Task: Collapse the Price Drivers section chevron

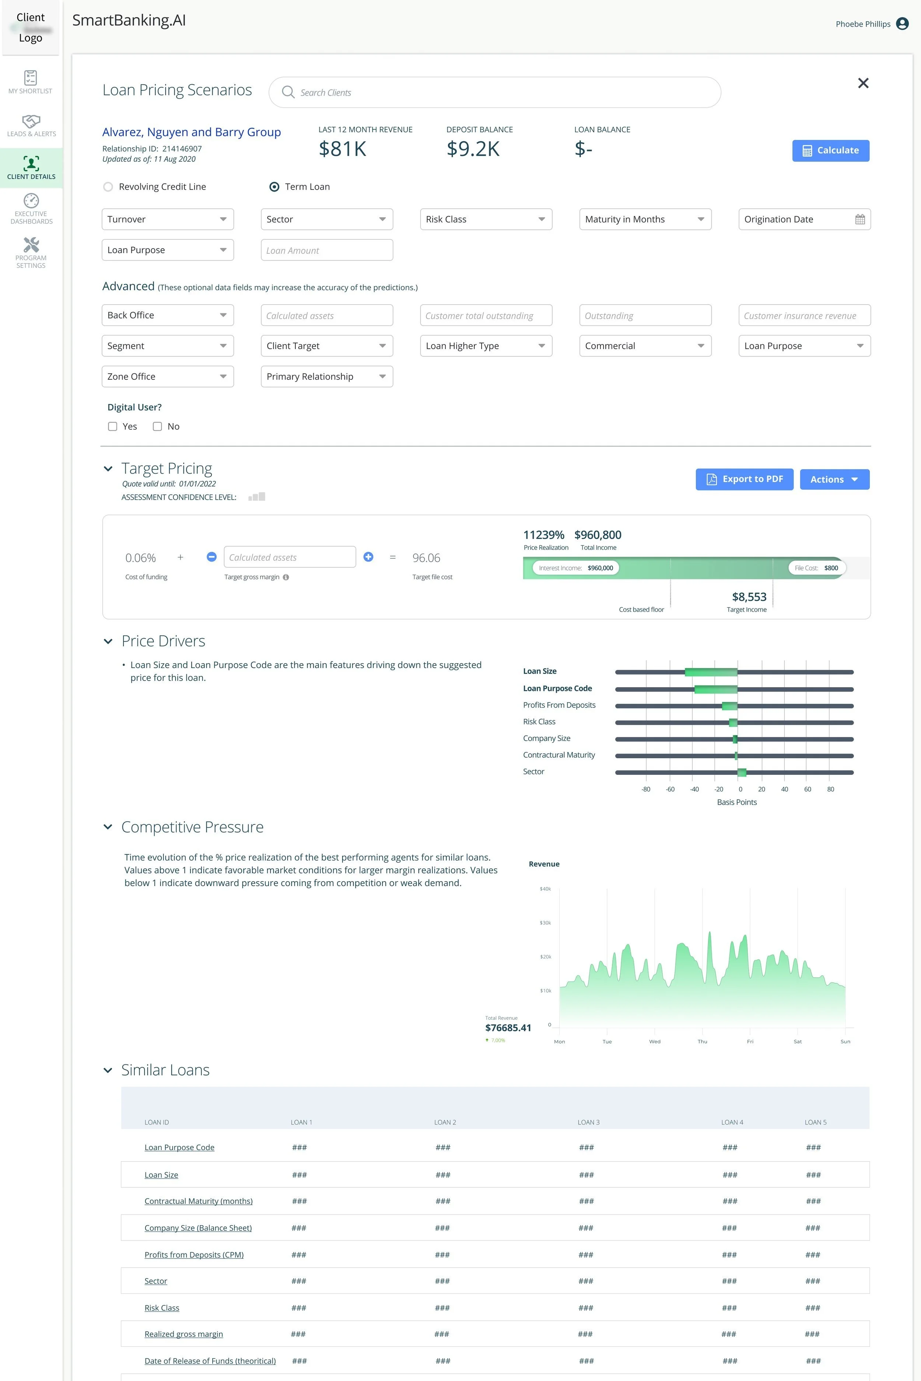Action: pos(108,641)
